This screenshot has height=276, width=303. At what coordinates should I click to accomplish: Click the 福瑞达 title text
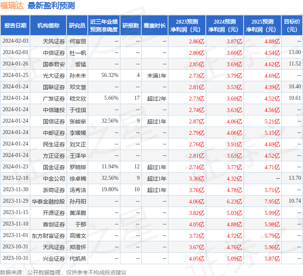click(x=12, y=6)
